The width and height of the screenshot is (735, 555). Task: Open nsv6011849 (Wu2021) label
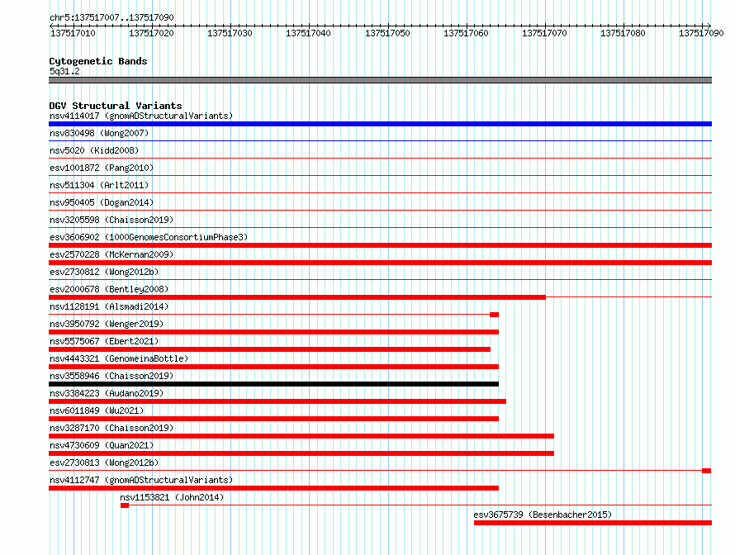tap(97, 410)
